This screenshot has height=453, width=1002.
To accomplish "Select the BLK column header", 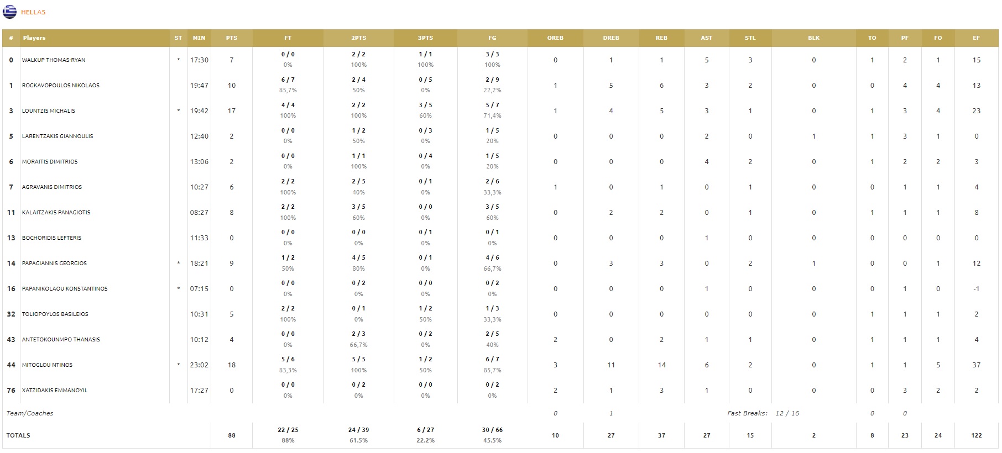I will (813, 38).
